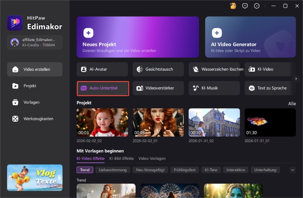Select the KI-Tanz filter chip
The width and height of the screenshot is (303, 198).
coord(210,170)
